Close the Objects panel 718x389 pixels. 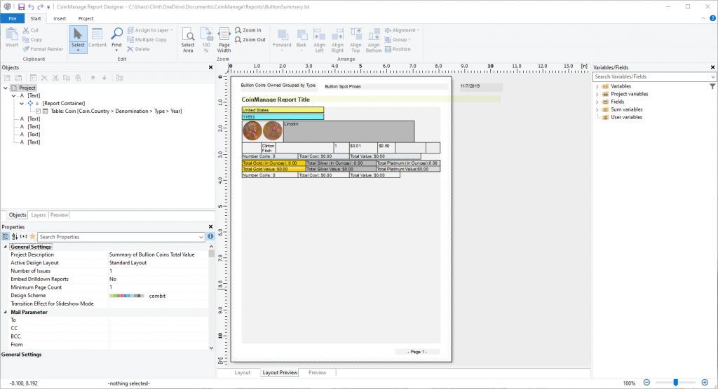210,67
